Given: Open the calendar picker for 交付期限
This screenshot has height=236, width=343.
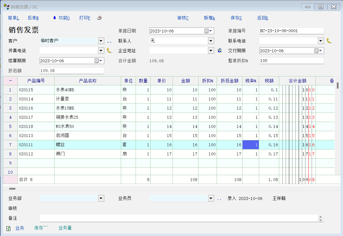Looking at the screenshot, I should (x=318, y=51).
